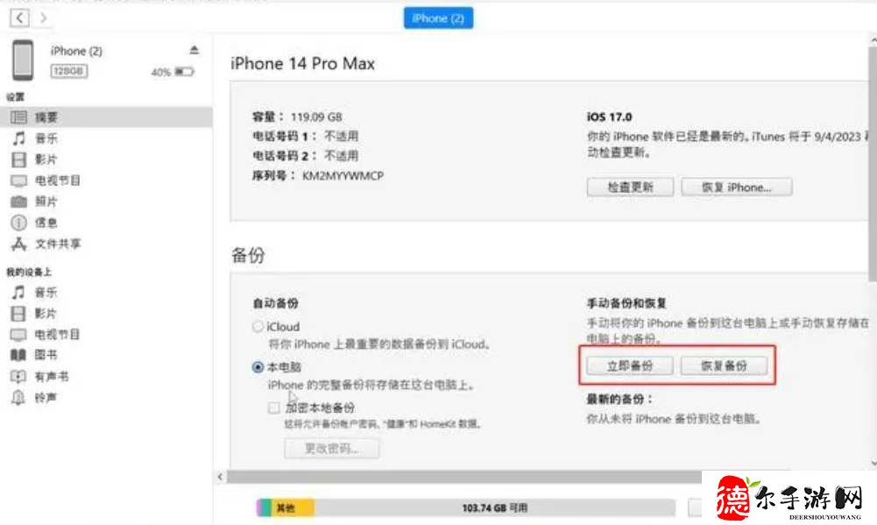Click the 检查更新 button
The height and width of the screenshot is (525, 877).
(x=630, y=187)
